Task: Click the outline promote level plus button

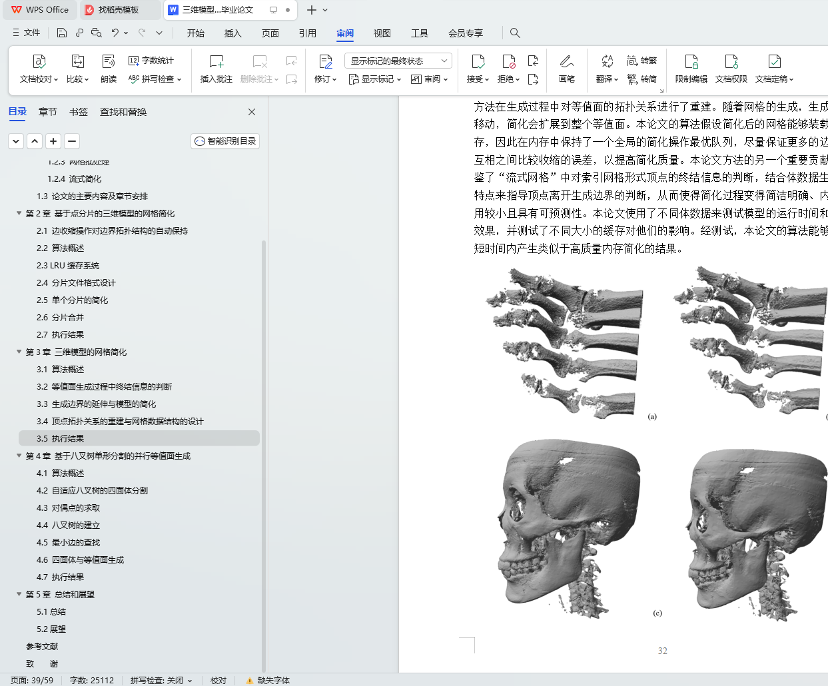Action: [x=53, y=141]
